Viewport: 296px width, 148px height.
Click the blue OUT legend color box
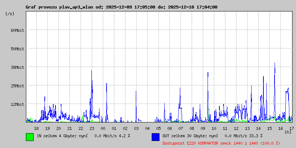(155, 137)
